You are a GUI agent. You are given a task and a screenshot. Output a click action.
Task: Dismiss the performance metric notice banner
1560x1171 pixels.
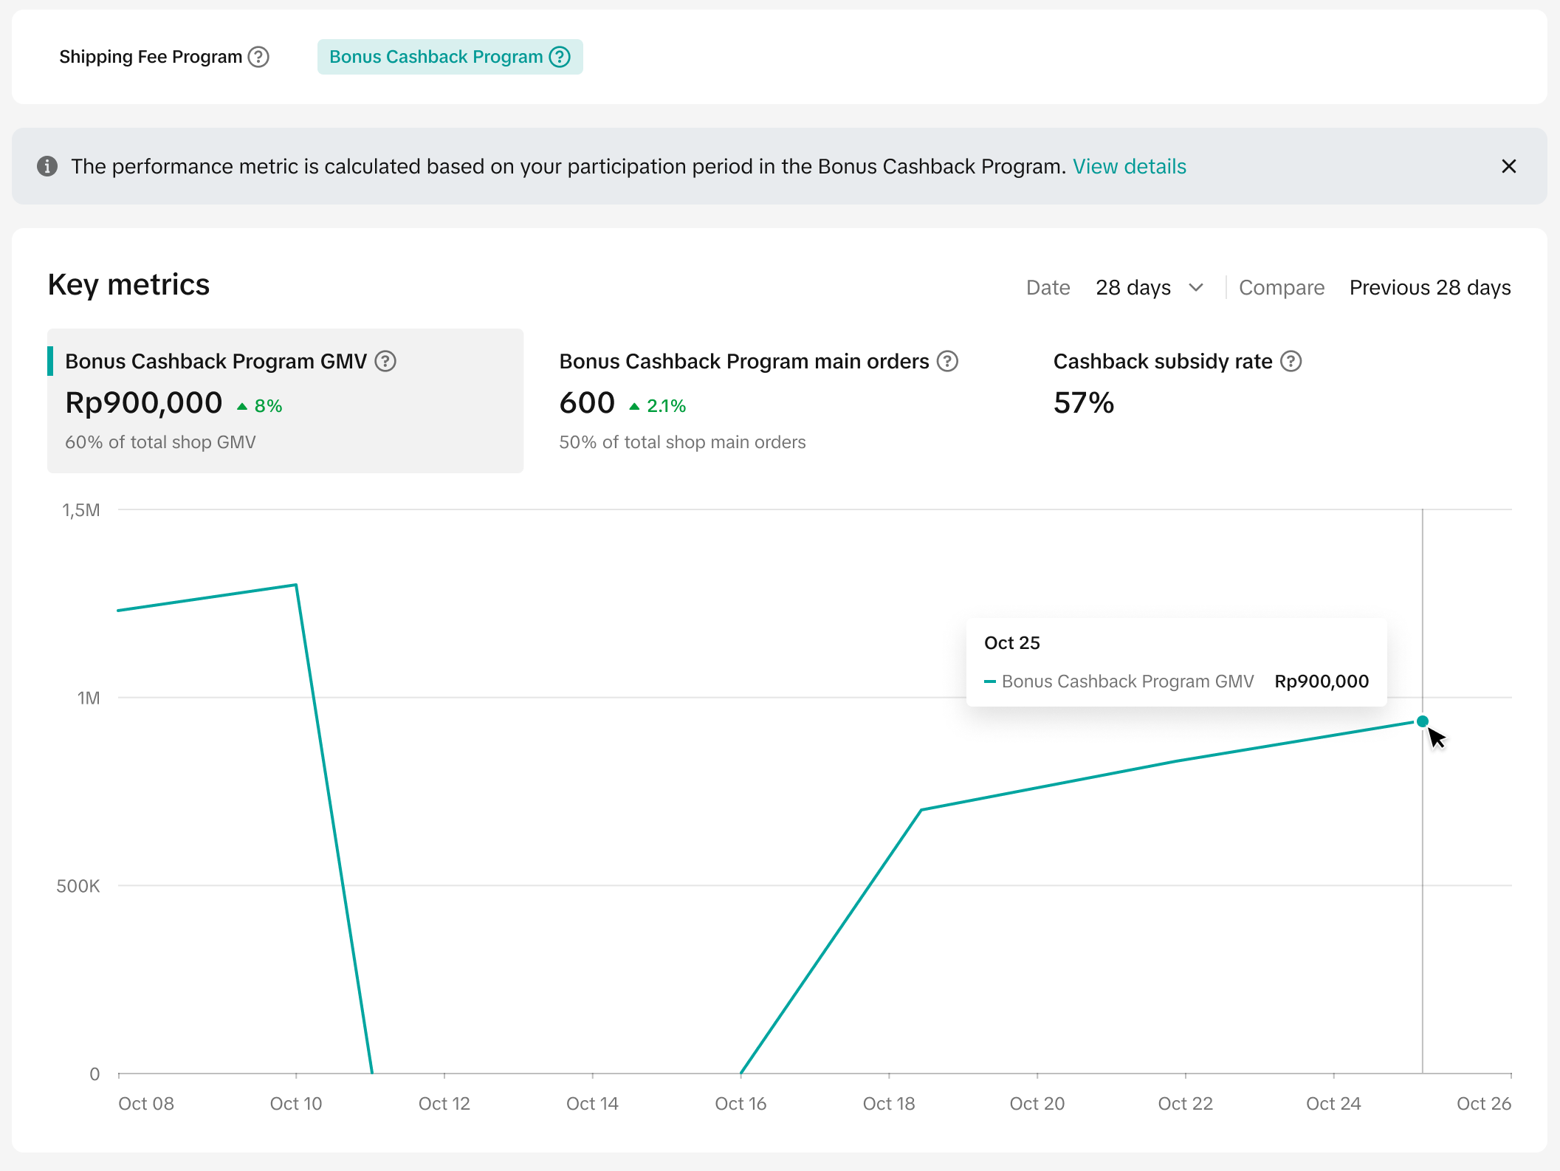pos(1508,166)
